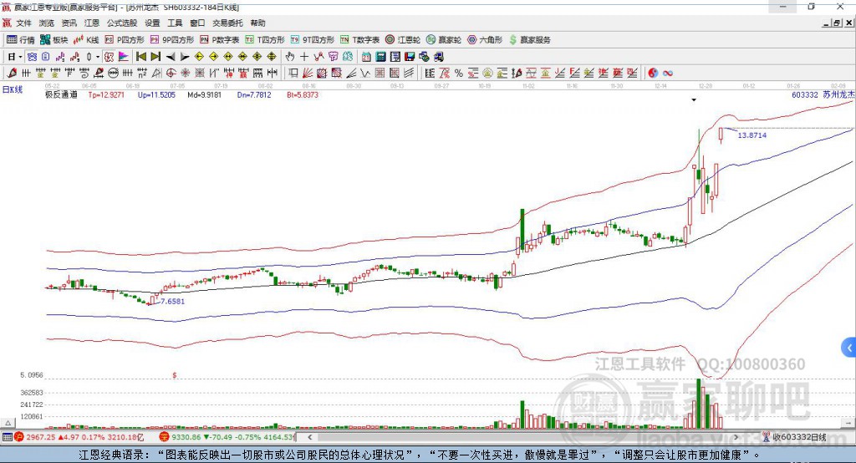Select the hand pan tool
The height and width of the screenshot is (463, 856).
(290, 57)
